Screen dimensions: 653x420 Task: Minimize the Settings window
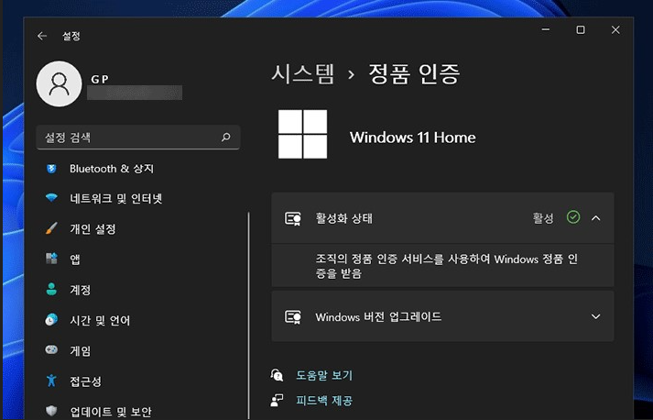546,29
